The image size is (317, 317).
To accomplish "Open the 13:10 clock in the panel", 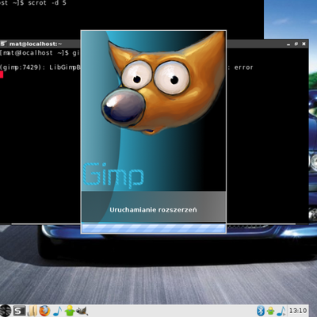I will pyautogui.click(x=298, y=311).
